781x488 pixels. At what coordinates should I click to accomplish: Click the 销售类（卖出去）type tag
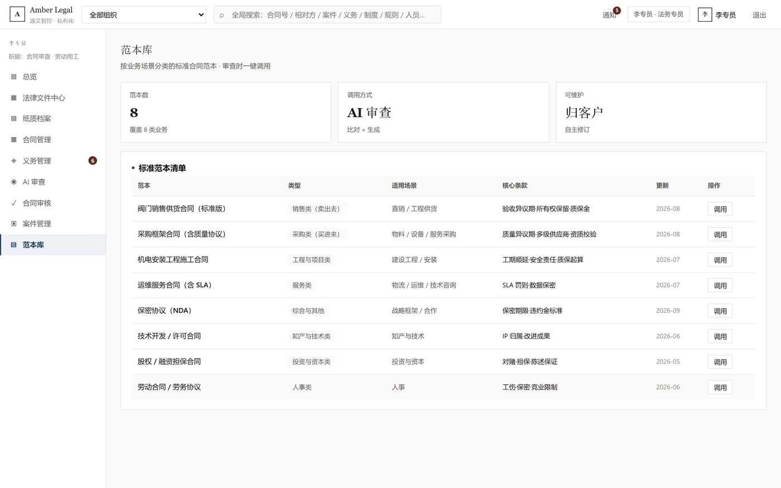pyautogui.click(x=316, y=209)
